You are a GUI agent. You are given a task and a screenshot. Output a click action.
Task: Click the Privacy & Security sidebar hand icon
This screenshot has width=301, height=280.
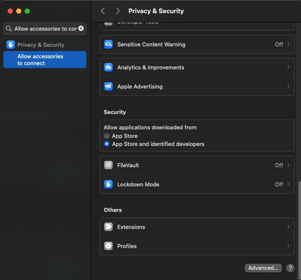(11, 45)
